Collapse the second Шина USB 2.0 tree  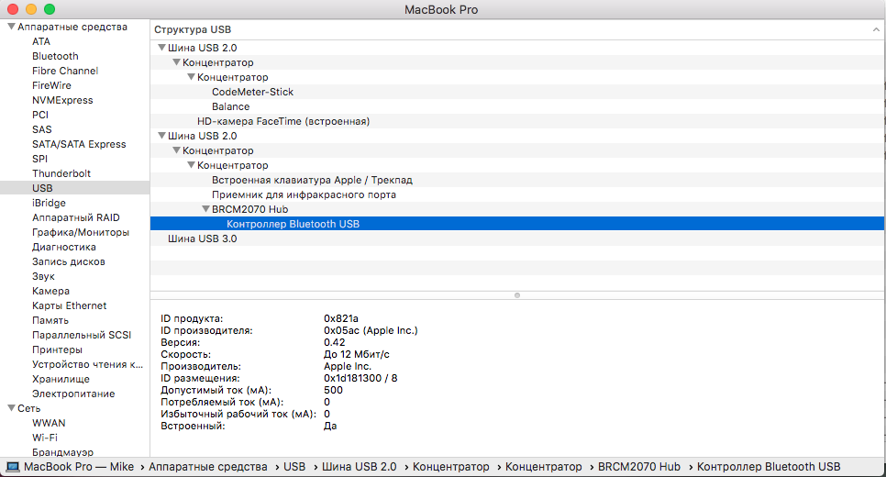click(161, 136)
